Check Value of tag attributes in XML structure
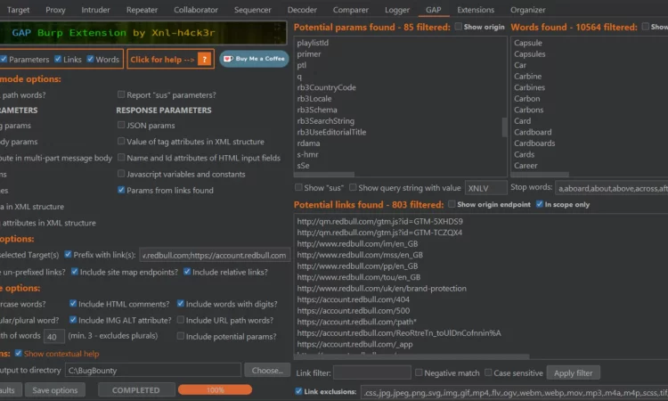The image size is (668, 401). (x=121, y=141)
